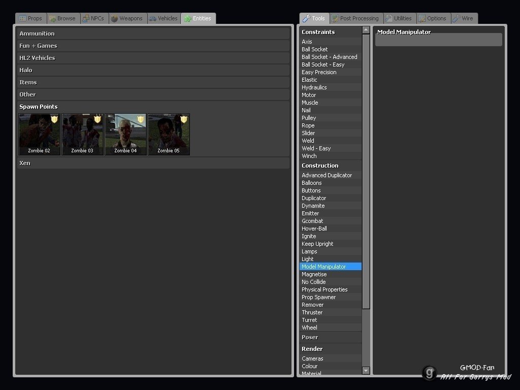The height and width of the screenshot is (390, 520).
Task: Expand the HL2 Vehicles category
Action: pos(153,58)
